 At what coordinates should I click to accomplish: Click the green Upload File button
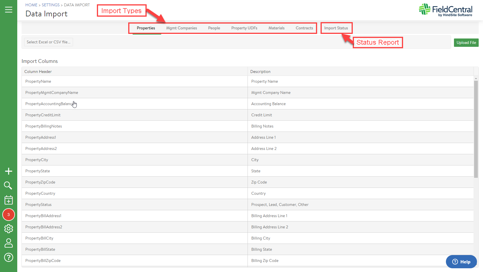[466, 43]
